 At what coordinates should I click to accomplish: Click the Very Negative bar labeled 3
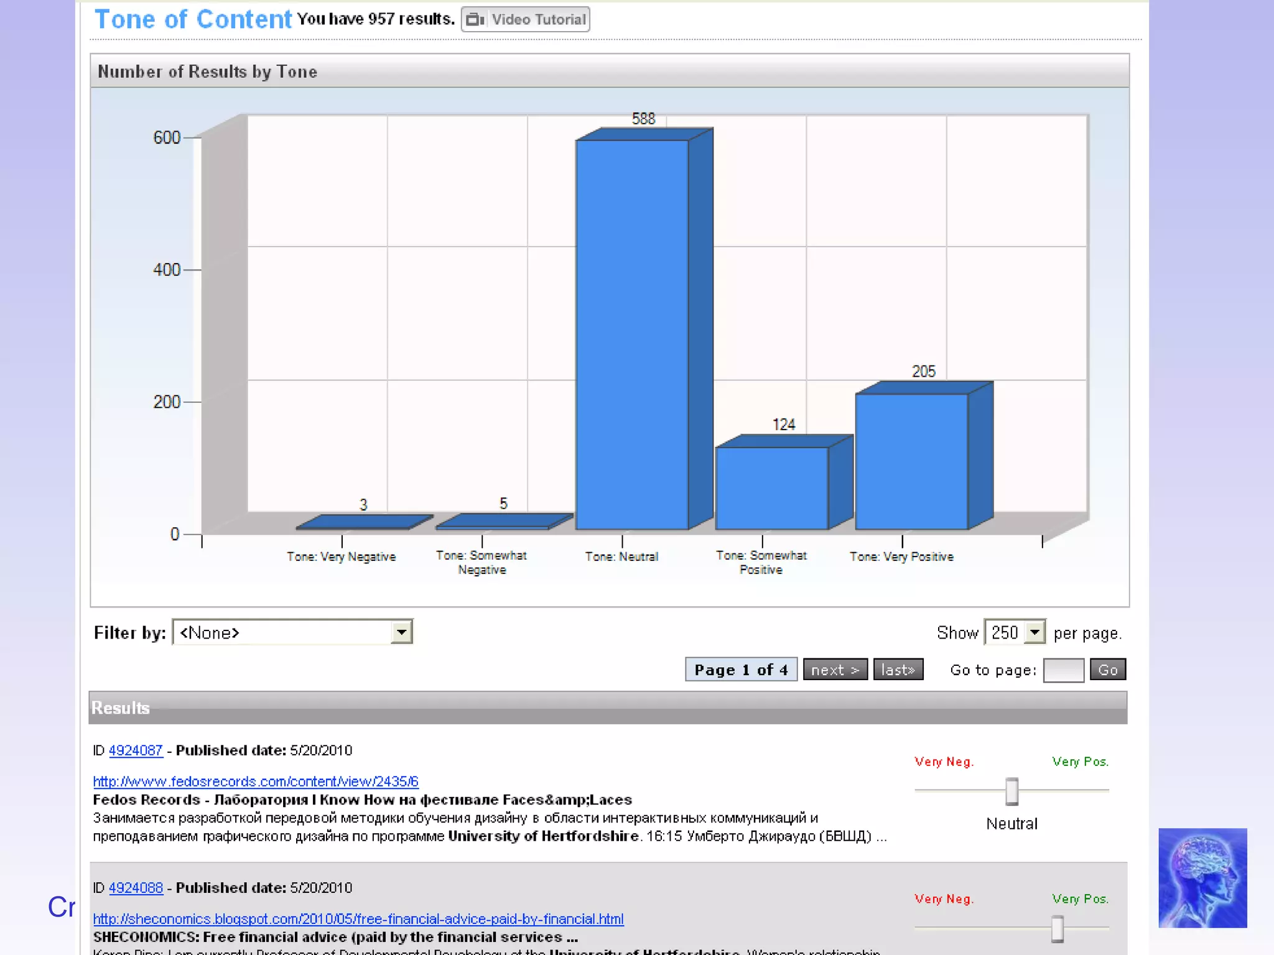point(364,522)
